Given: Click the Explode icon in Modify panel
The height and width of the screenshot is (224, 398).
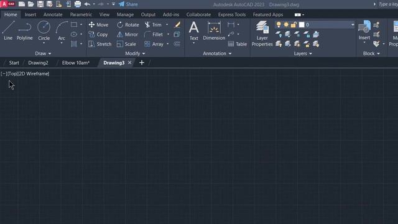Looking at the screenshot, I should pyautogui.click(x=177, y=34).
